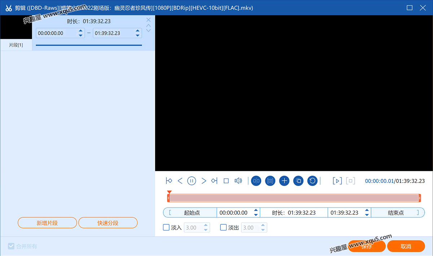
Task: Decrease the segment list end time
Action: point(137,35)
